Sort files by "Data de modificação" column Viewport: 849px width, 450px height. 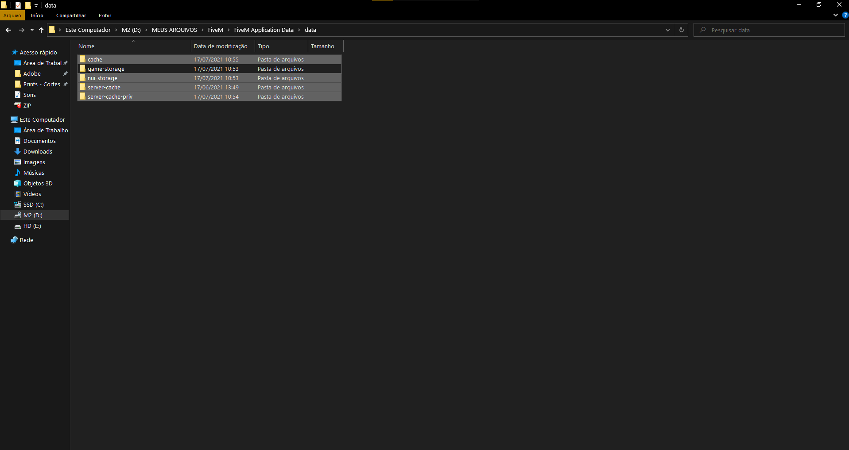(221, 46)
